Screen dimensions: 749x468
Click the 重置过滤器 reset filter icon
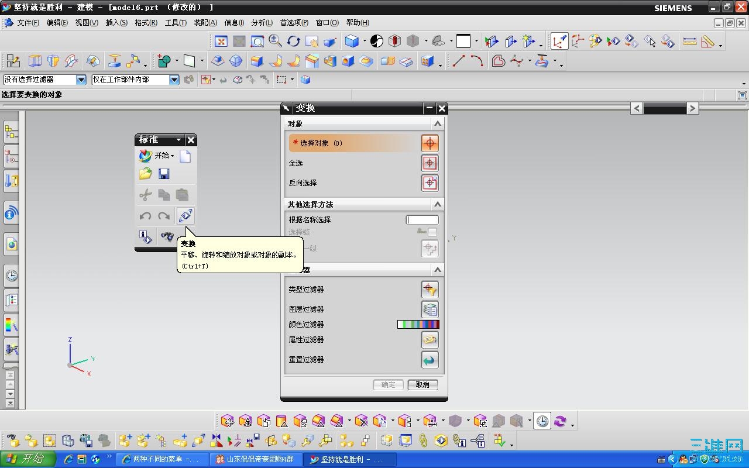tap(430, 360)
